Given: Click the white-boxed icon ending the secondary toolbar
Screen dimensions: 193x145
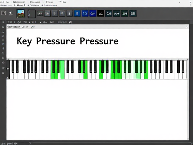Looking at the screenshot, I should [70, 22].
